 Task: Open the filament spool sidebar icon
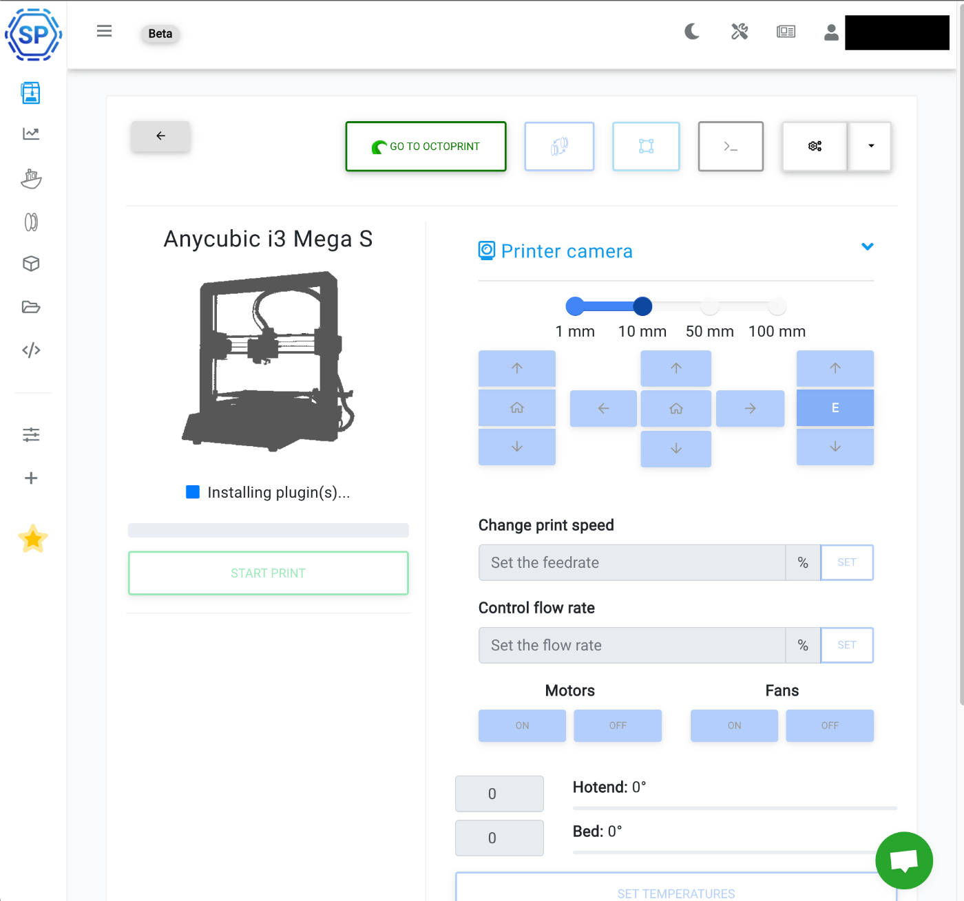click(x=31, y=222)
